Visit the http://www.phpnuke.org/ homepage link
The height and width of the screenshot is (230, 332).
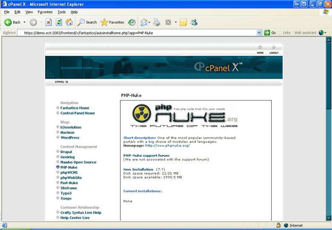click(167, 146)
